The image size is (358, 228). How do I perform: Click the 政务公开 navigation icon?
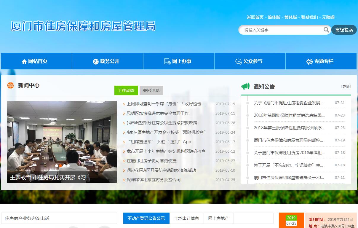click(96, 62)
